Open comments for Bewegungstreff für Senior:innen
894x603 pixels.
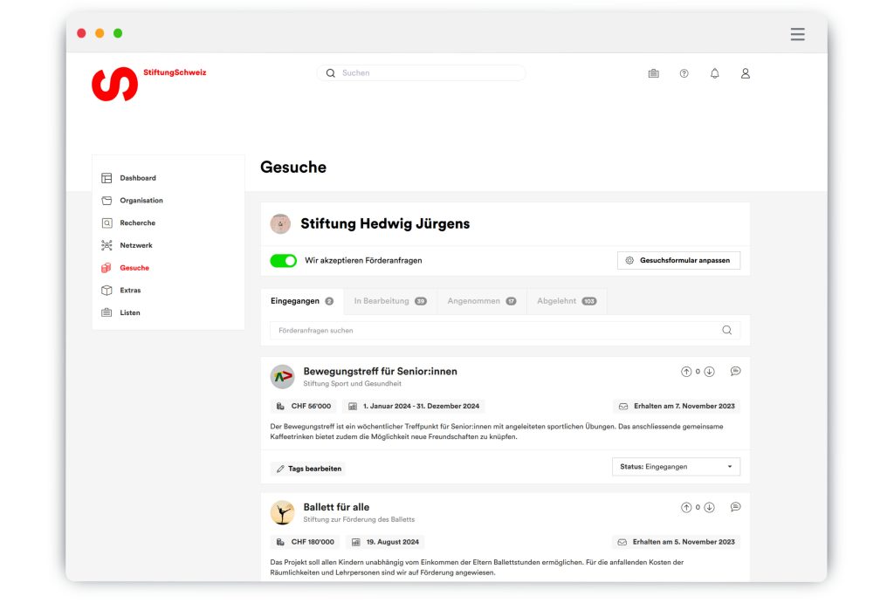pyautogui.click(x=735, y=371)
